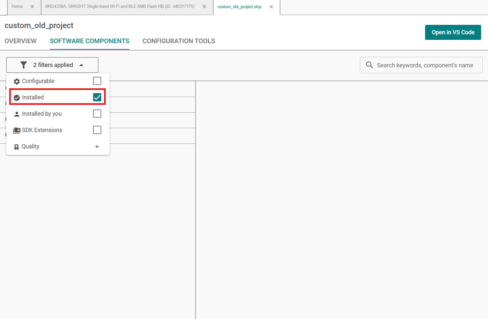
Task: Uncheck the Installed filter checkbox
Action: tap(97, 97)
